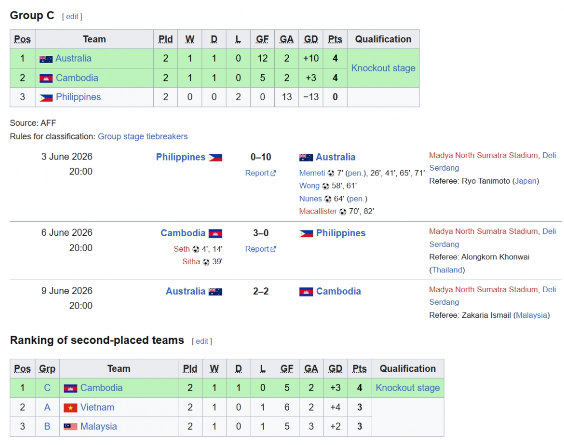Image resolution: width=564 pixels, height=445 pixels.
Task: Edit the Group C section
Action: click(x=72, y=16)
